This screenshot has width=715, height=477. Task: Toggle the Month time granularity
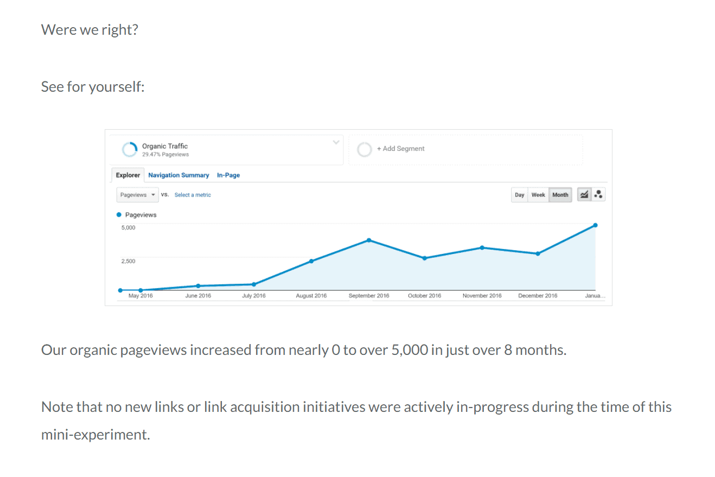pyautogui.click(x=560, y=194)
